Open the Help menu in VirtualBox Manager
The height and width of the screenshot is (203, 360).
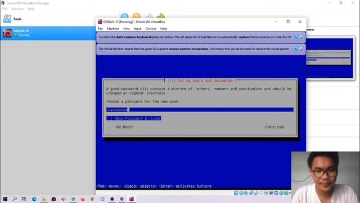tap(31, 9)
